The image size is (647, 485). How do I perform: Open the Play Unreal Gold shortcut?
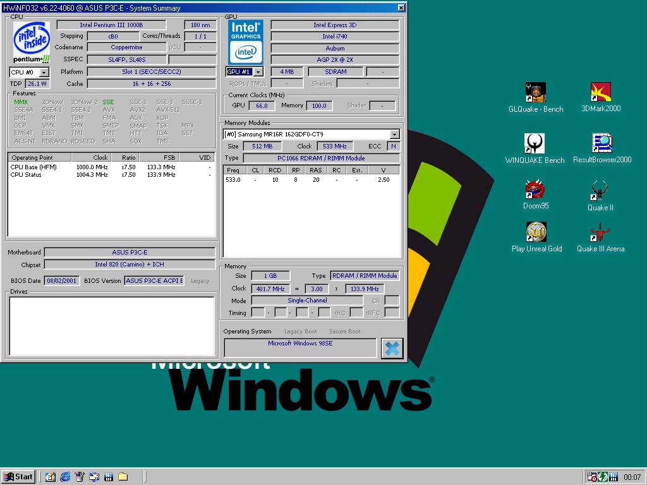click(x=536, y=237)
